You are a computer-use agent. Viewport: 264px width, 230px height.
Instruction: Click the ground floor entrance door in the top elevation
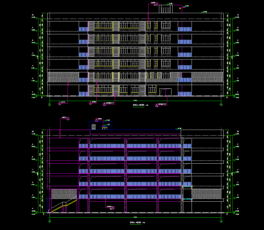[166, 92]
